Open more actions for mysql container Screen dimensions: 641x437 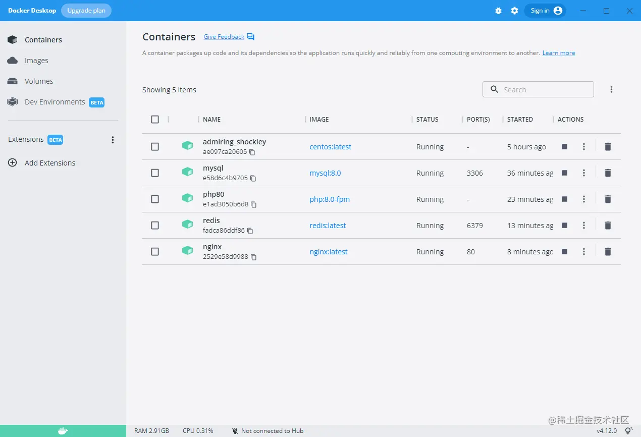(584, 173)
